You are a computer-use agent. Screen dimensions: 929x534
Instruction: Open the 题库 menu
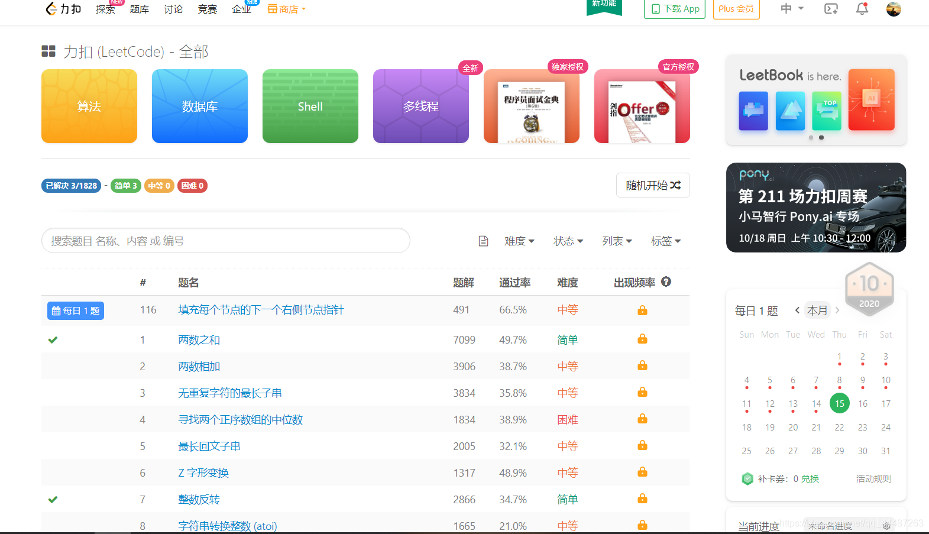click(x=140, y=9)
